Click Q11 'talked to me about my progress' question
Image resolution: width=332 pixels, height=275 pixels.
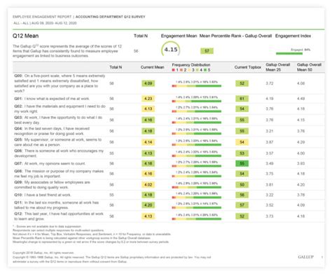(x=57, y=205)
